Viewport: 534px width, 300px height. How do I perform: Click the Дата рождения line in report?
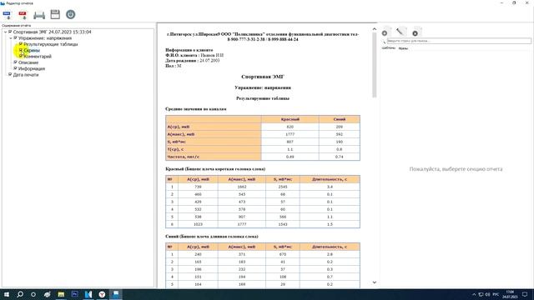click(x=193, y=61)
